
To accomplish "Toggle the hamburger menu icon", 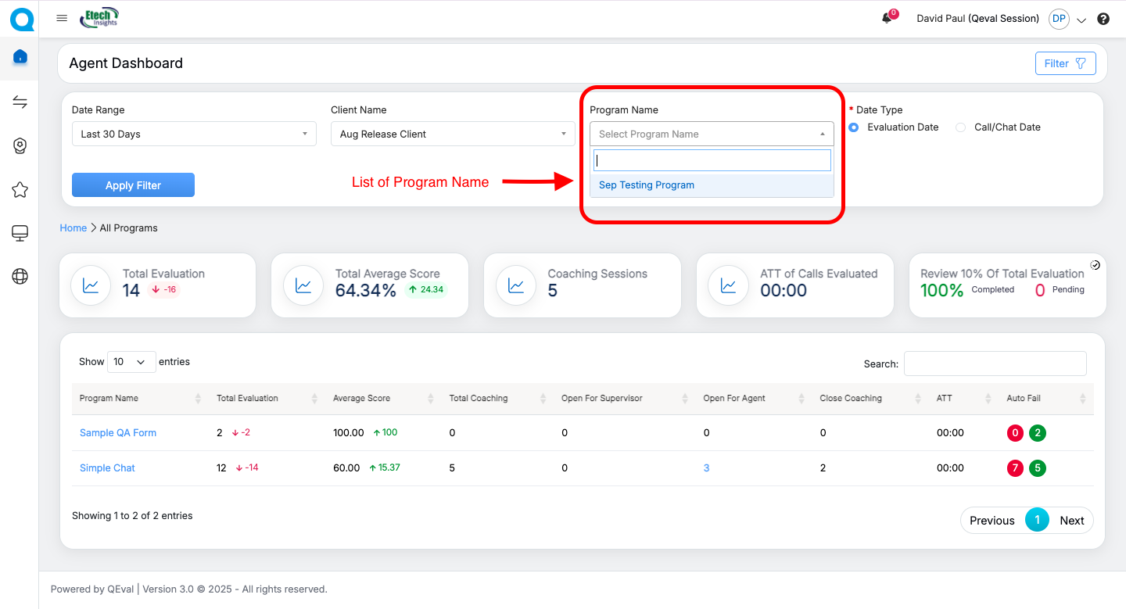I will click(x=62, y=18).
